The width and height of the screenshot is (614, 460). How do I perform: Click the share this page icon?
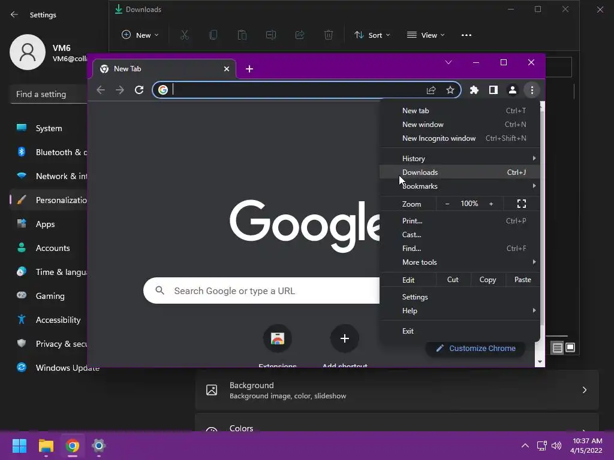431,90
